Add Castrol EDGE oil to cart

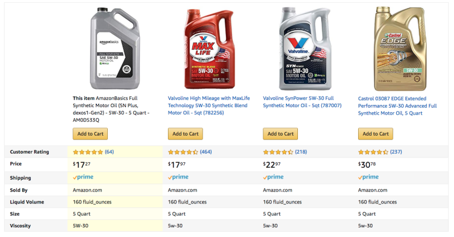click(x=376, y=134)
